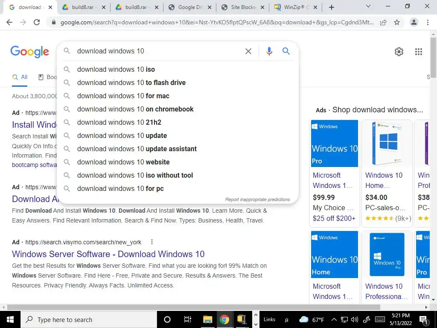This screenshot has width=437, height=328.
Task: Start voice search with microphone
Action: [x=269, y=51]
